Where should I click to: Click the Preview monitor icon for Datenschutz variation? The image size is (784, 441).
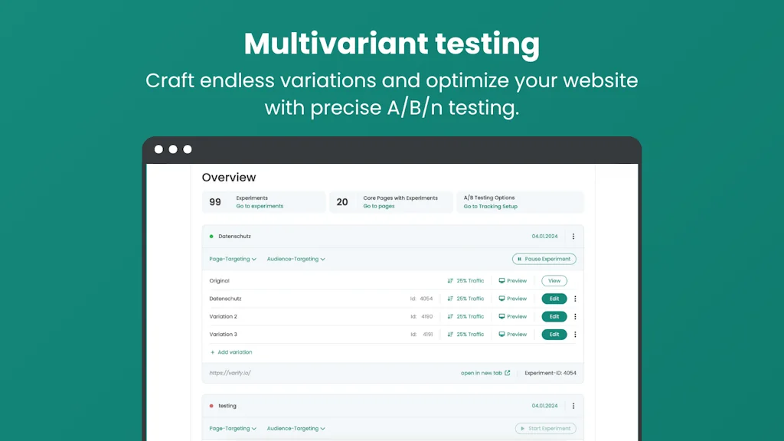coord(501,299)
